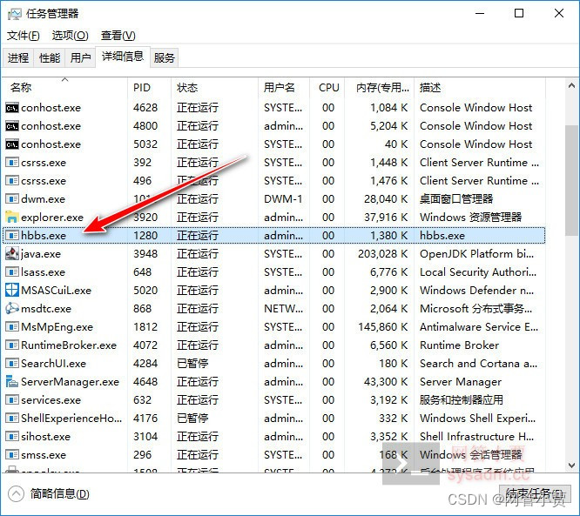Minimize the Task Manager window
This screenshot has height=516, width=580.
480,14
